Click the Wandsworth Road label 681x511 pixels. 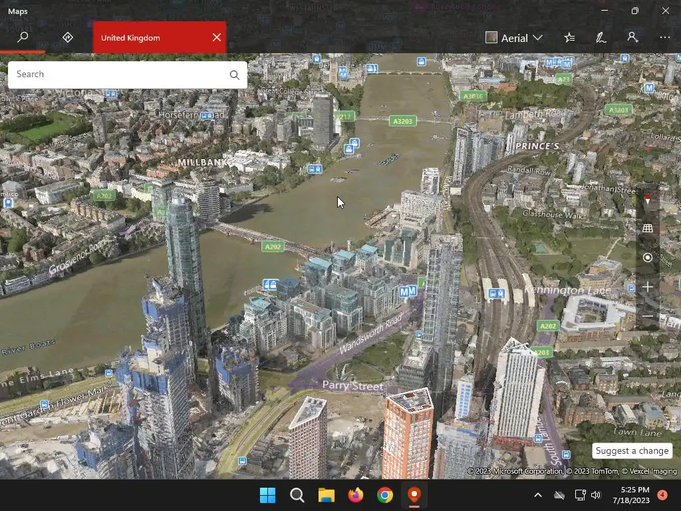(371, 334)
